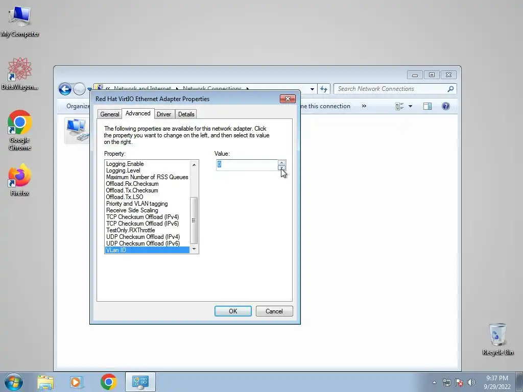523x392 pixels.
Task: Click the Search Network Connections field
Action: 392,89
